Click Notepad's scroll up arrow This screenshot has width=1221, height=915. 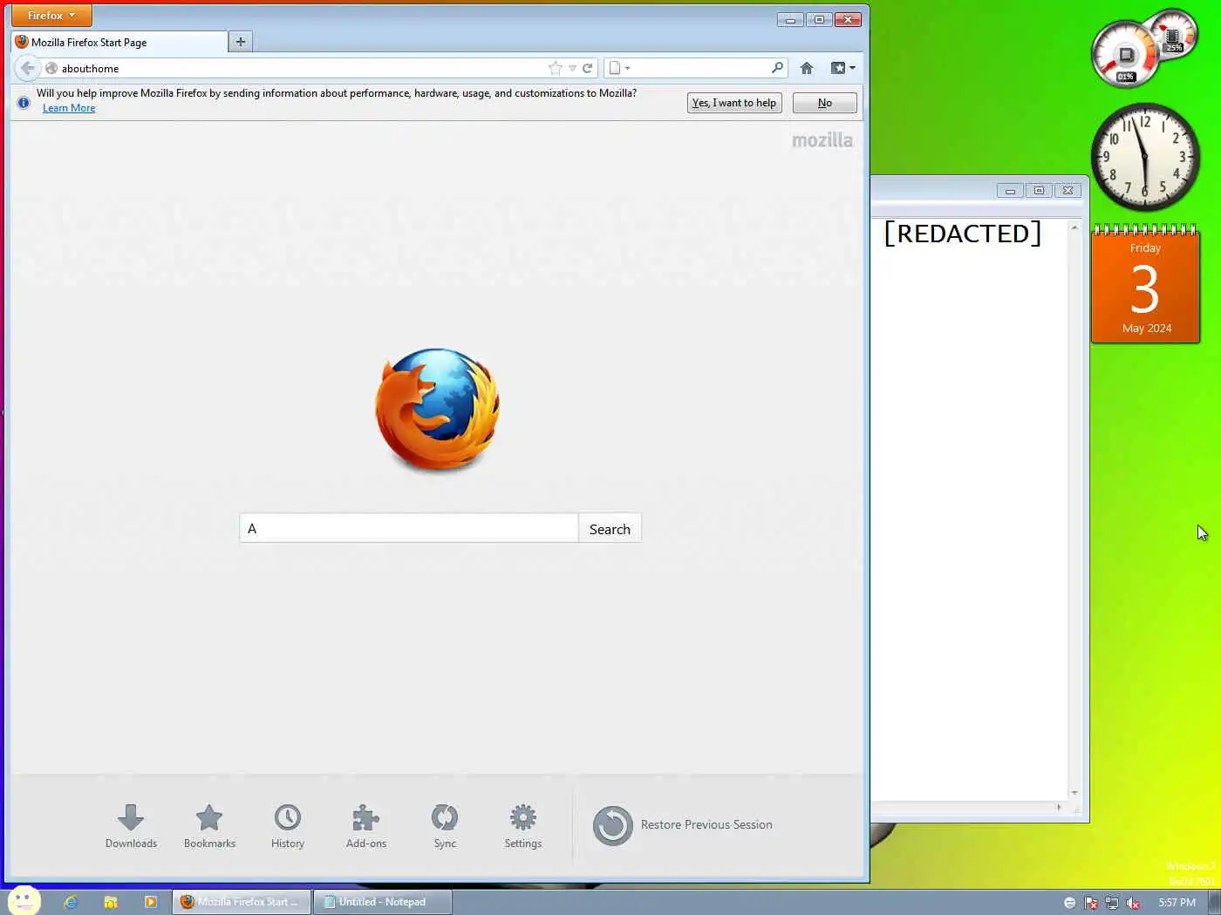click(x=1074, y=227)
